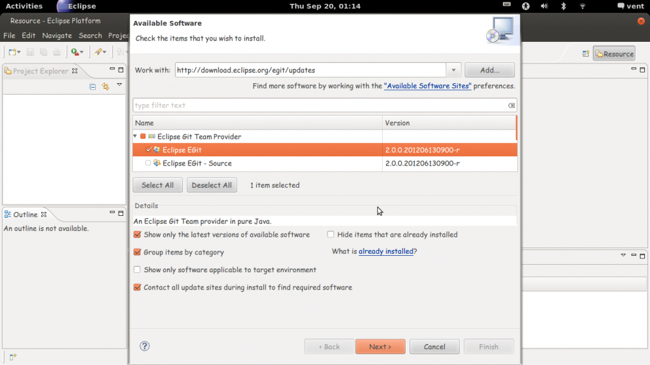
Task: Minimize the Outline view
Action: pos(112,213)
